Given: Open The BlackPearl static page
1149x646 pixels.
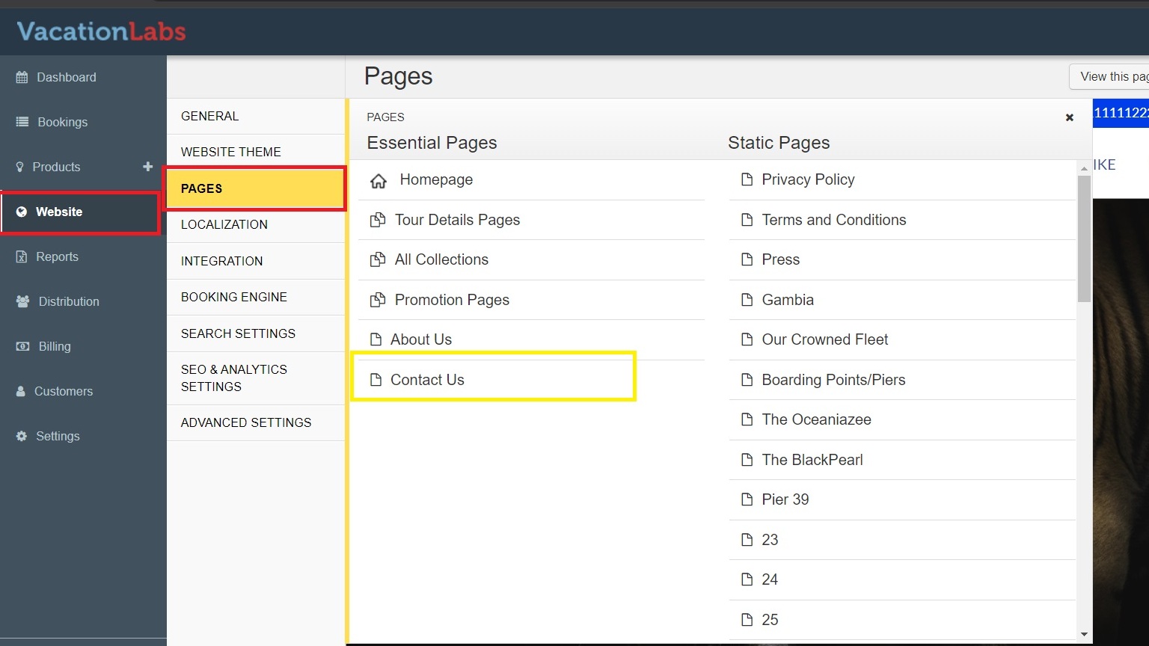Looking at the screenshot, I should coord(812,460).
